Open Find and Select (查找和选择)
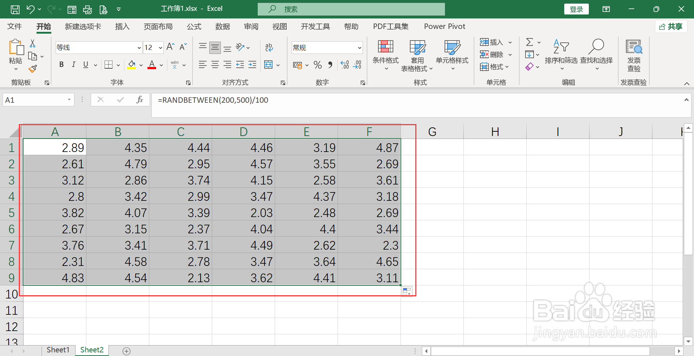The height and width of the screenshot is (356, 694). [596, 55]
